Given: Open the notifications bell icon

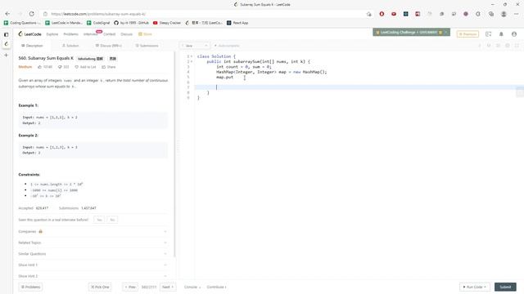Looking at the screenshot, I should tap(501, 34).
